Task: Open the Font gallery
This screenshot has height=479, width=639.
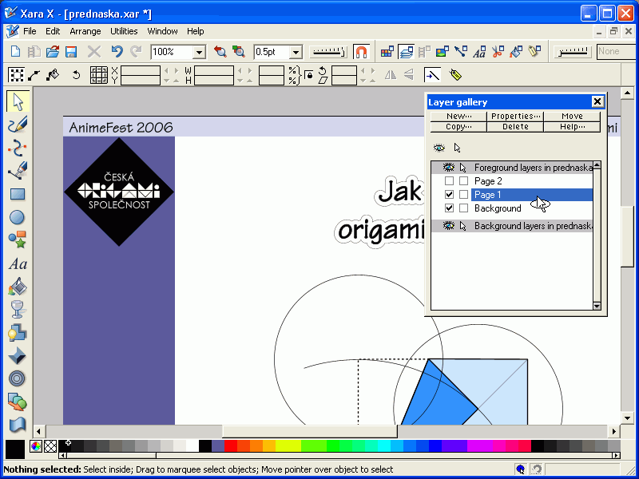Action: pos(479,52)
